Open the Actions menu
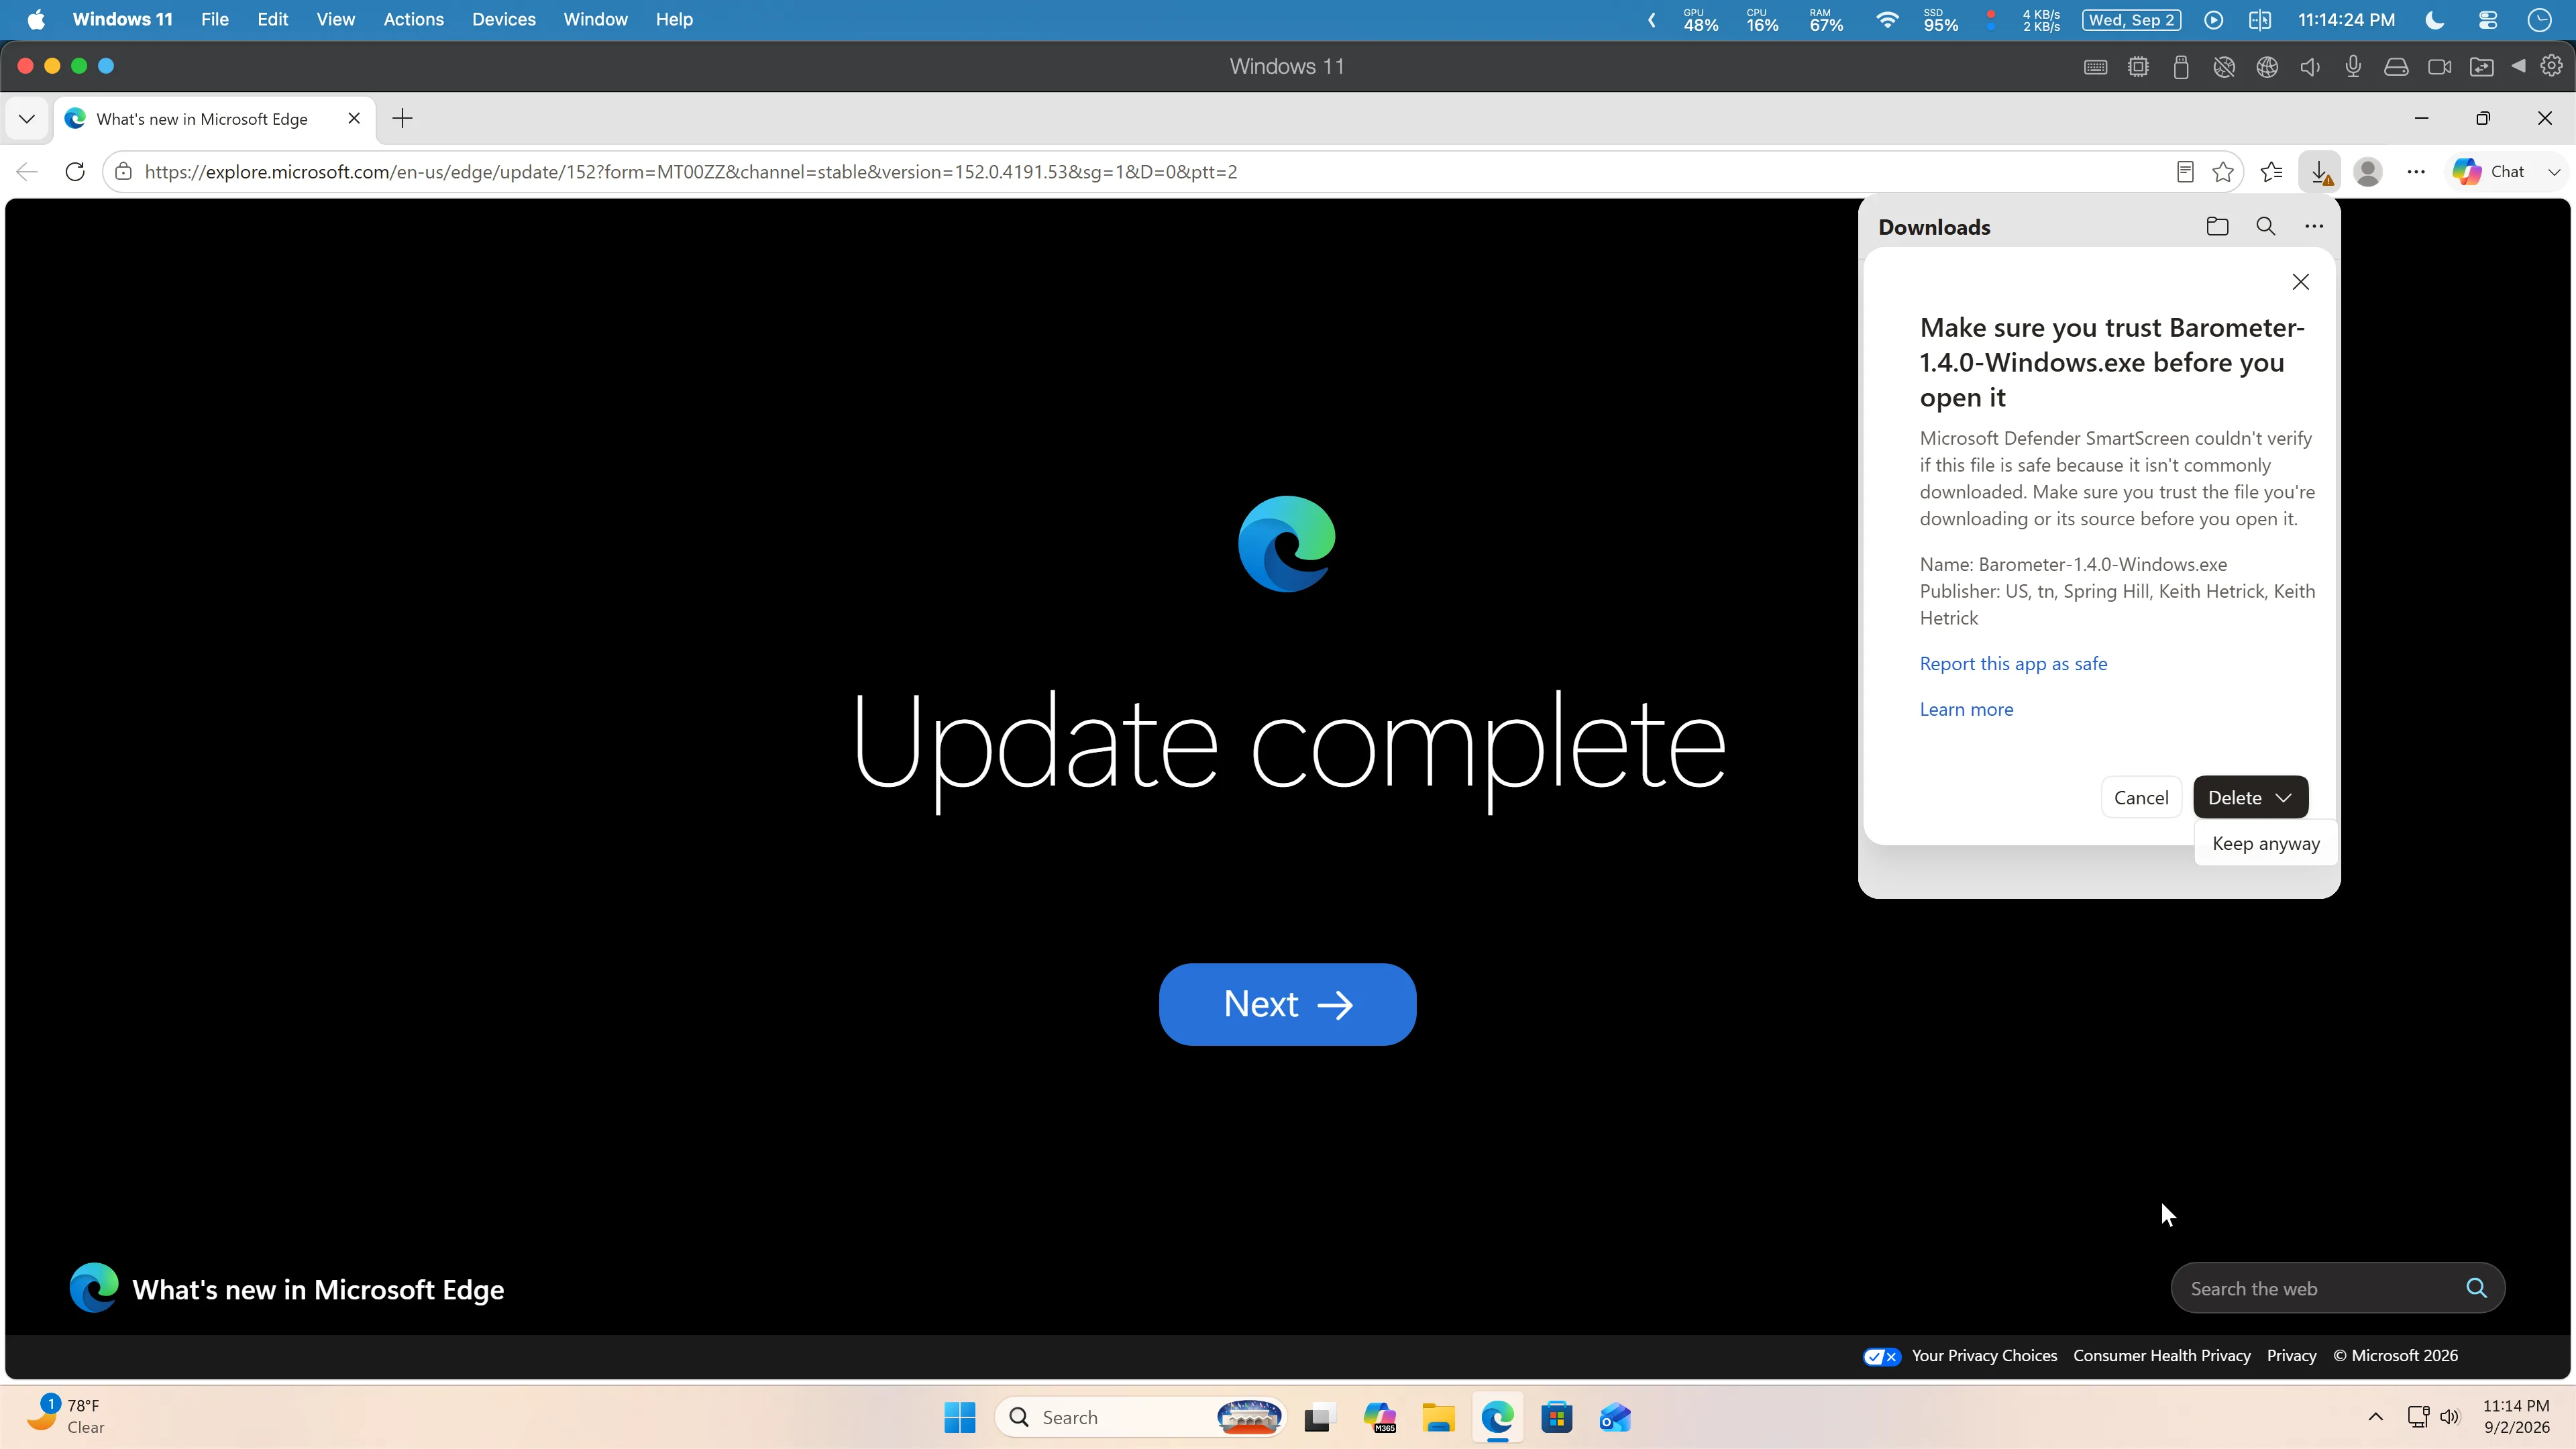This screenshot has height=1449, width=2576. click(413, 20)
